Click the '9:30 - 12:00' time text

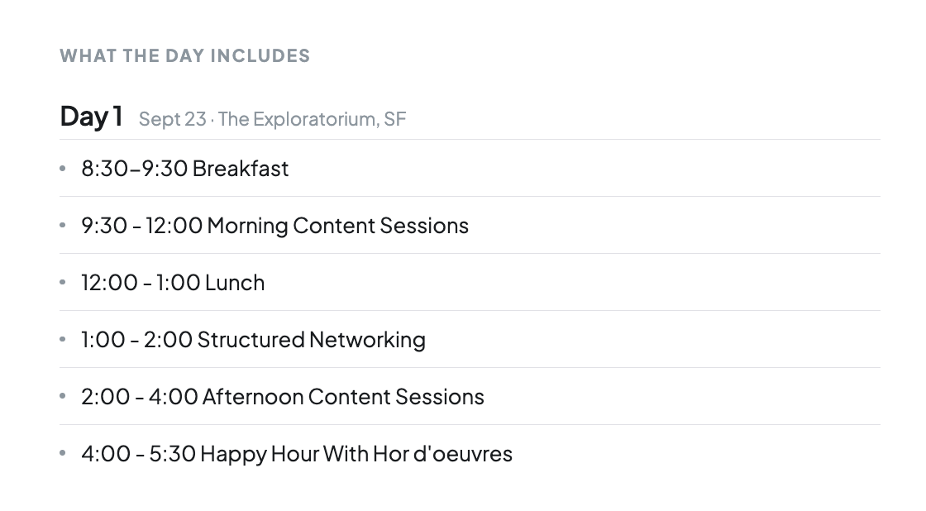[x=141, y=226]
